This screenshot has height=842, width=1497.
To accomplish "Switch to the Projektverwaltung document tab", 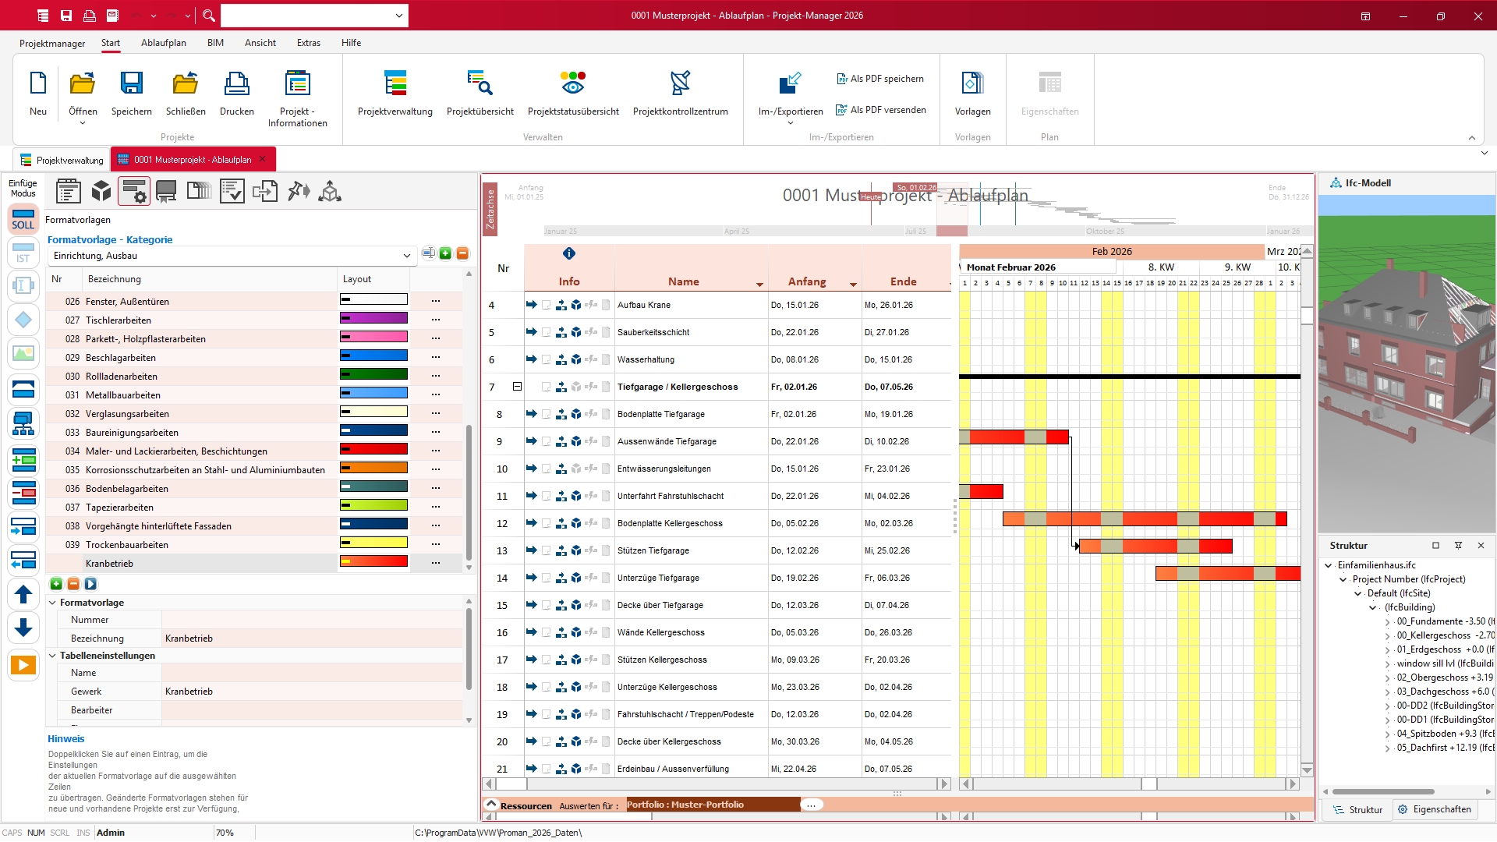I will (x=62, y=160).
